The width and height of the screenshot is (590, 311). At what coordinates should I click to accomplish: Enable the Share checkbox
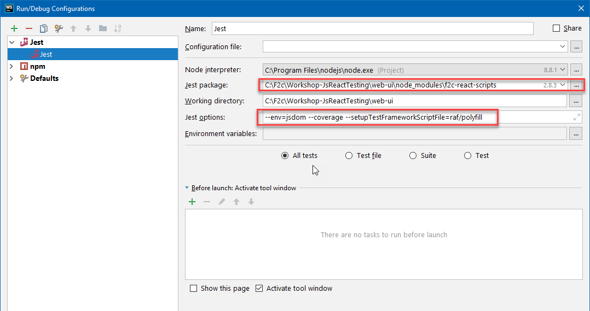pos(556,28)
